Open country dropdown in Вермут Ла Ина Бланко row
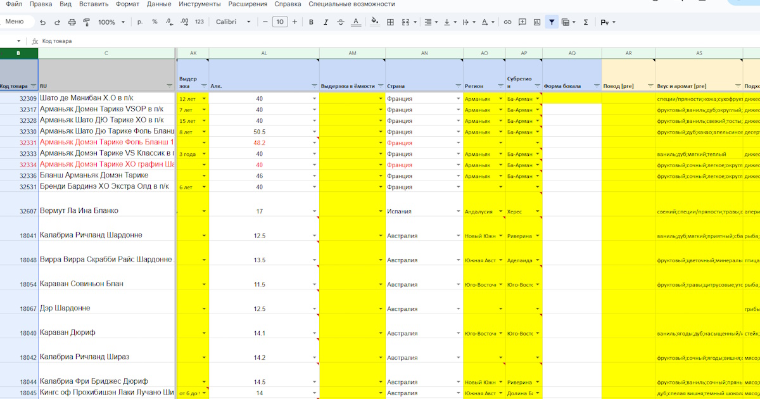Screen dimensions: 760x399 459,212
